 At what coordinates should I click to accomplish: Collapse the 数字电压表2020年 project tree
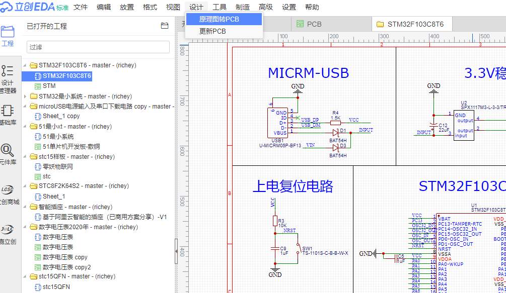(x=25, y=227)
